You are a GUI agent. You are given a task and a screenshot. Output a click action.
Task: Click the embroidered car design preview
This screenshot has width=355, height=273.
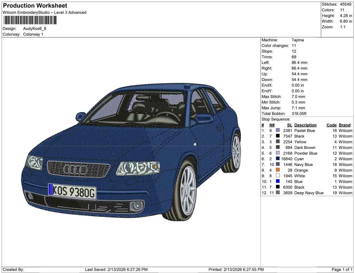(131, 152)
